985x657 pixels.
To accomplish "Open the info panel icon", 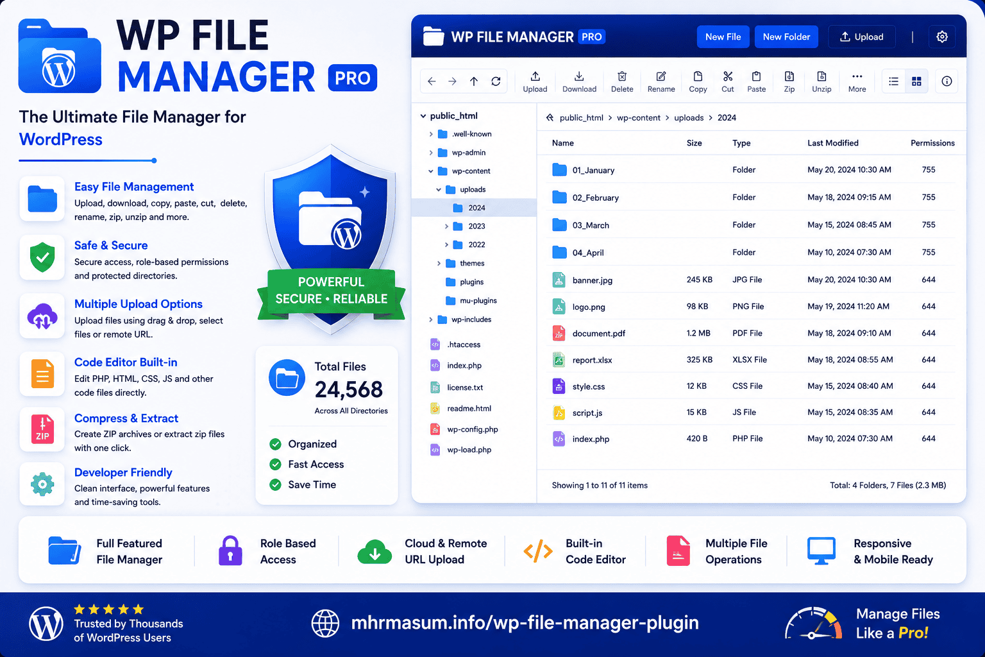I will pos(947,81).
